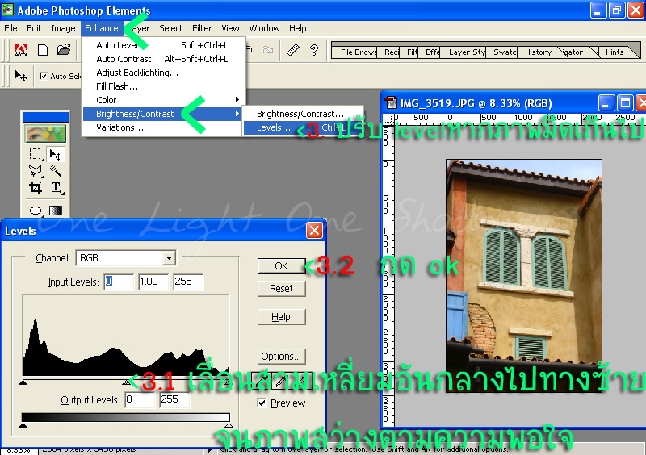This screenshot has width=646, height=455.
Task: Open the Filter menu
Action: point(202,28)
